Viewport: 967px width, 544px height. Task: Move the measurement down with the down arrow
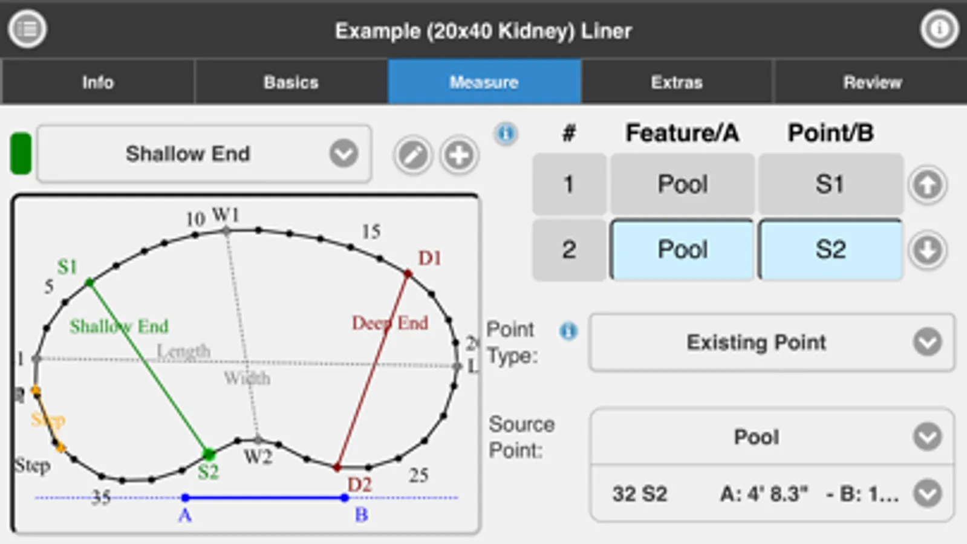pos(927,250)
